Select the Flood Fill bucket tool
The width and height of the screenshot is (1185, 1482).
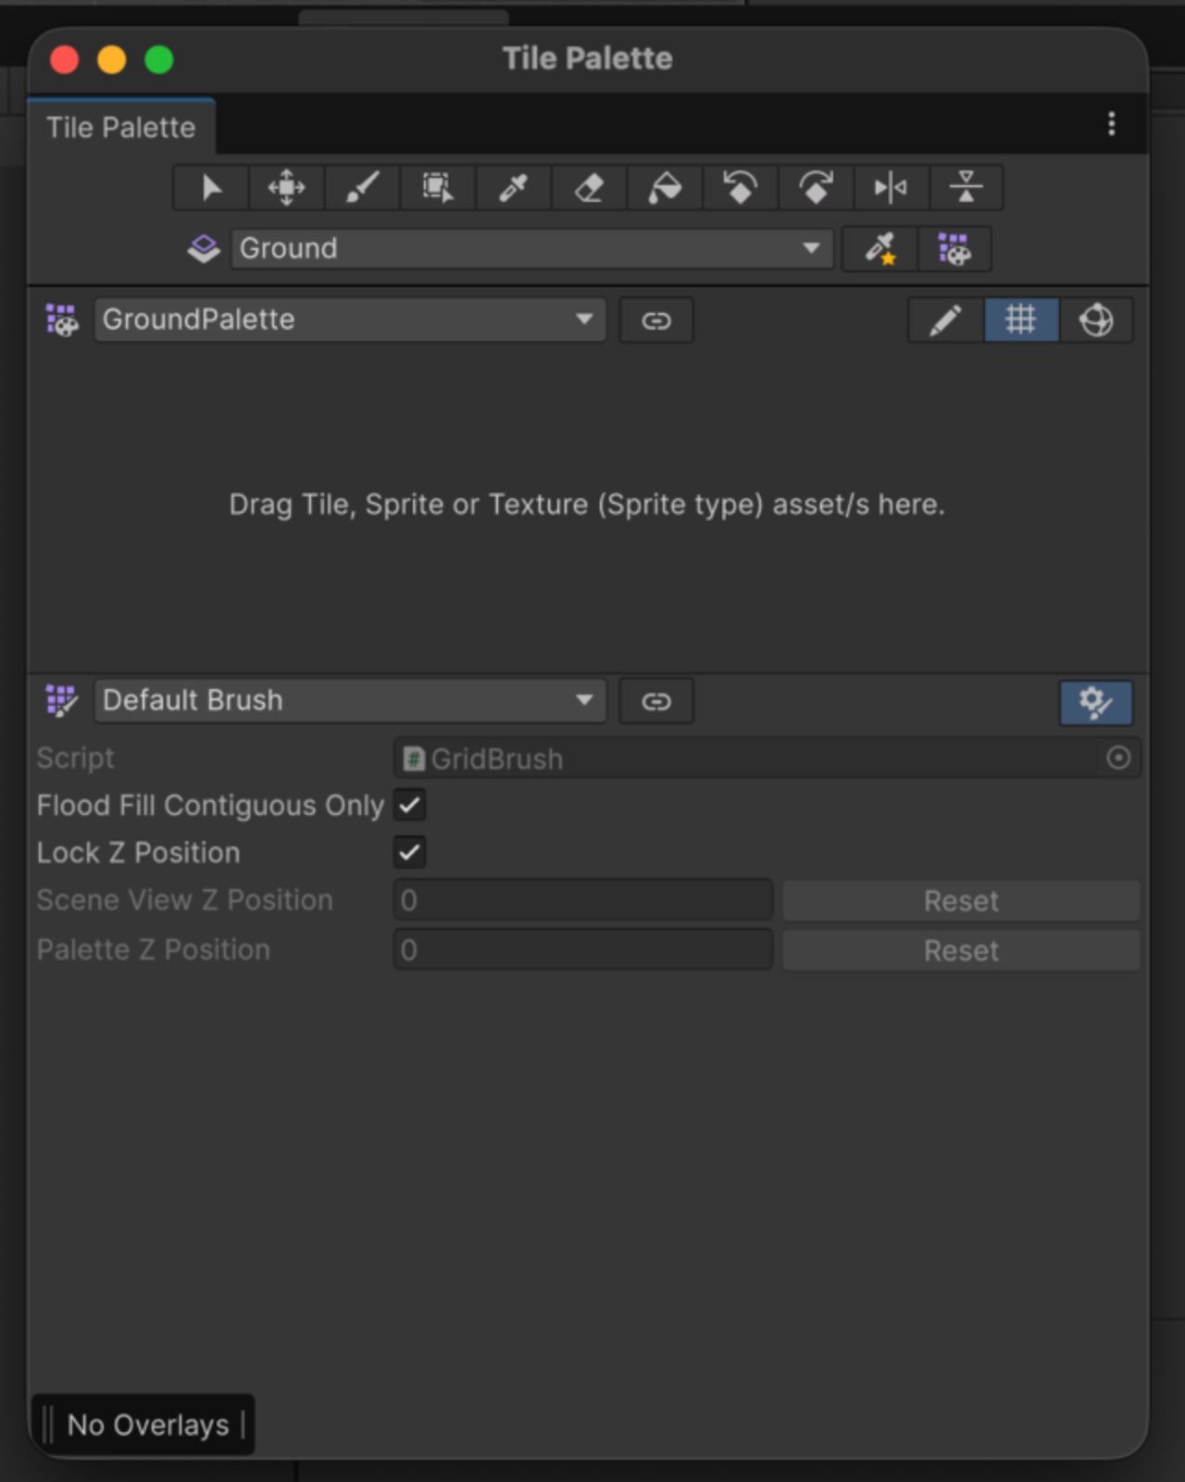(665, 188)
